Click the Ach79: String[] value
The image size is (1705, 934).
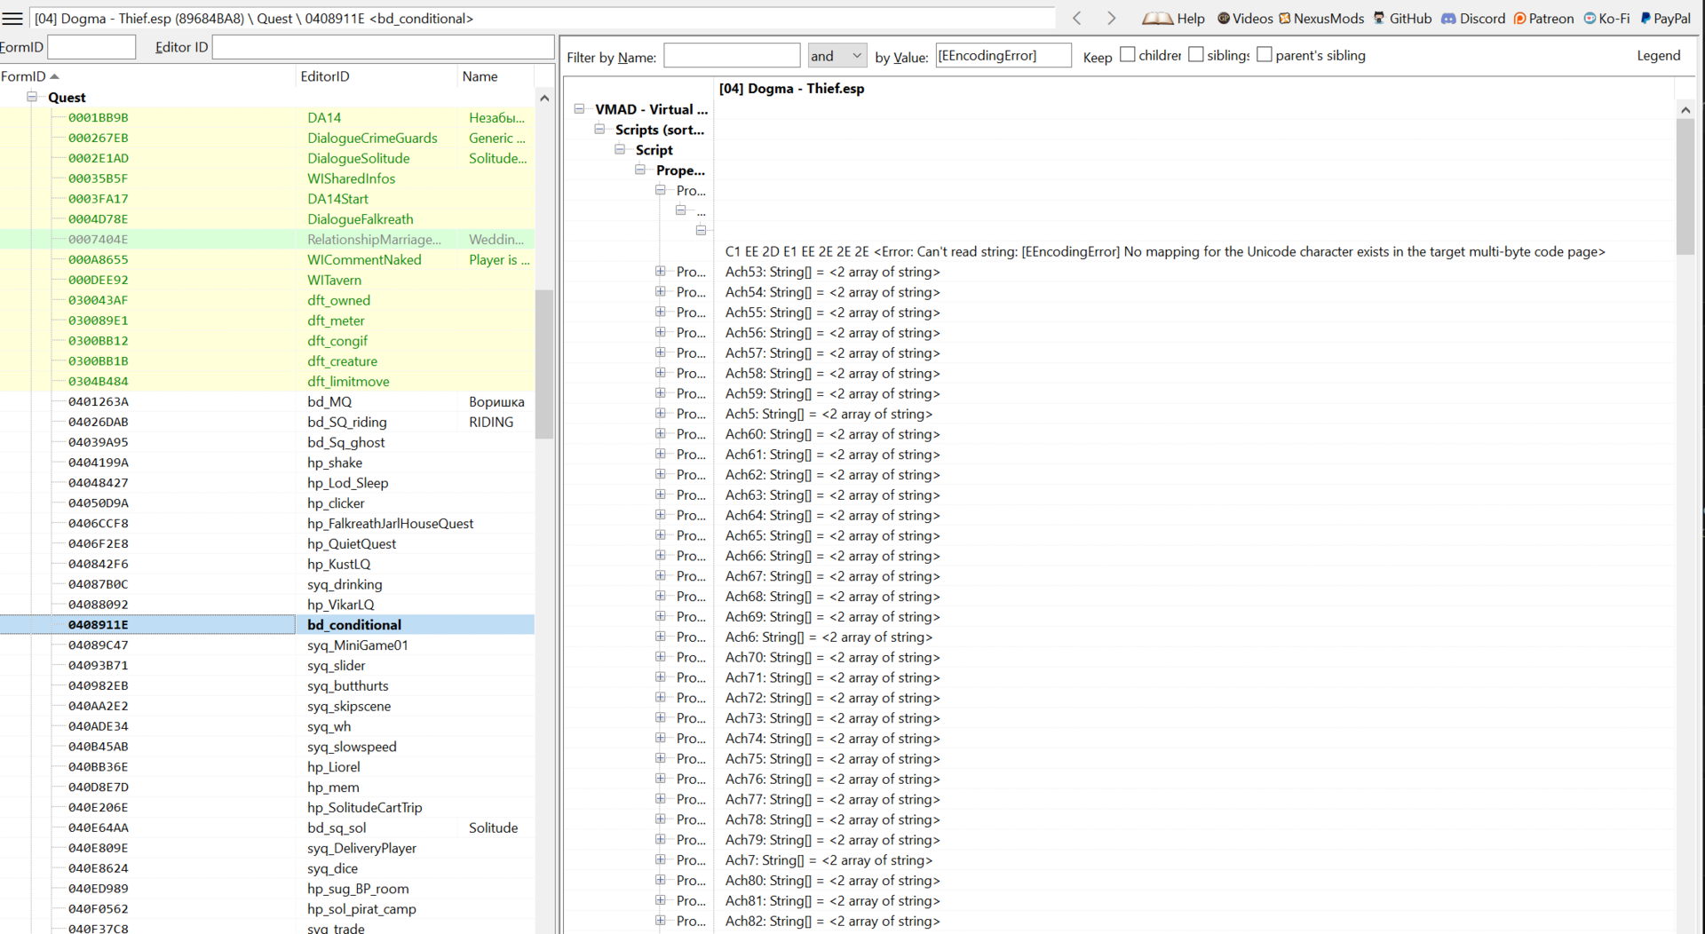pos(832,840)
